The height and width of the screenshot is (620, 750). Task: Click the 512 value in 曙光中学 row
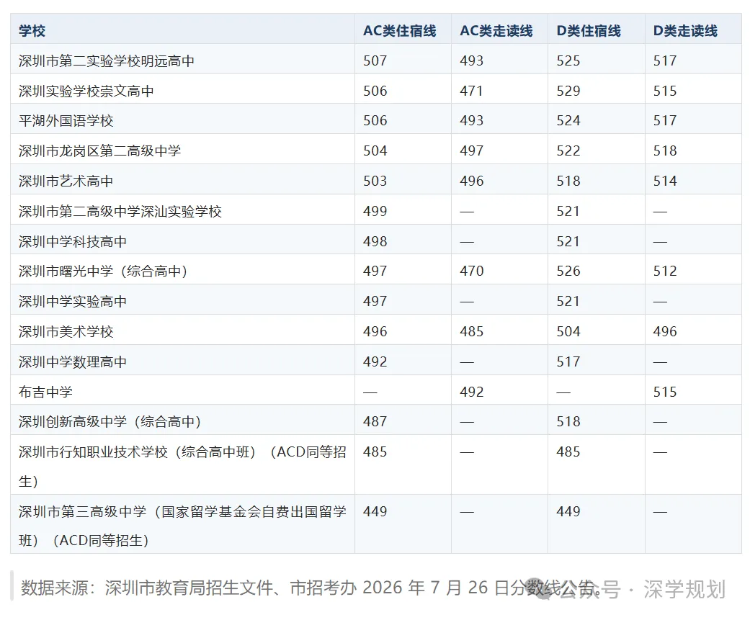665,271
